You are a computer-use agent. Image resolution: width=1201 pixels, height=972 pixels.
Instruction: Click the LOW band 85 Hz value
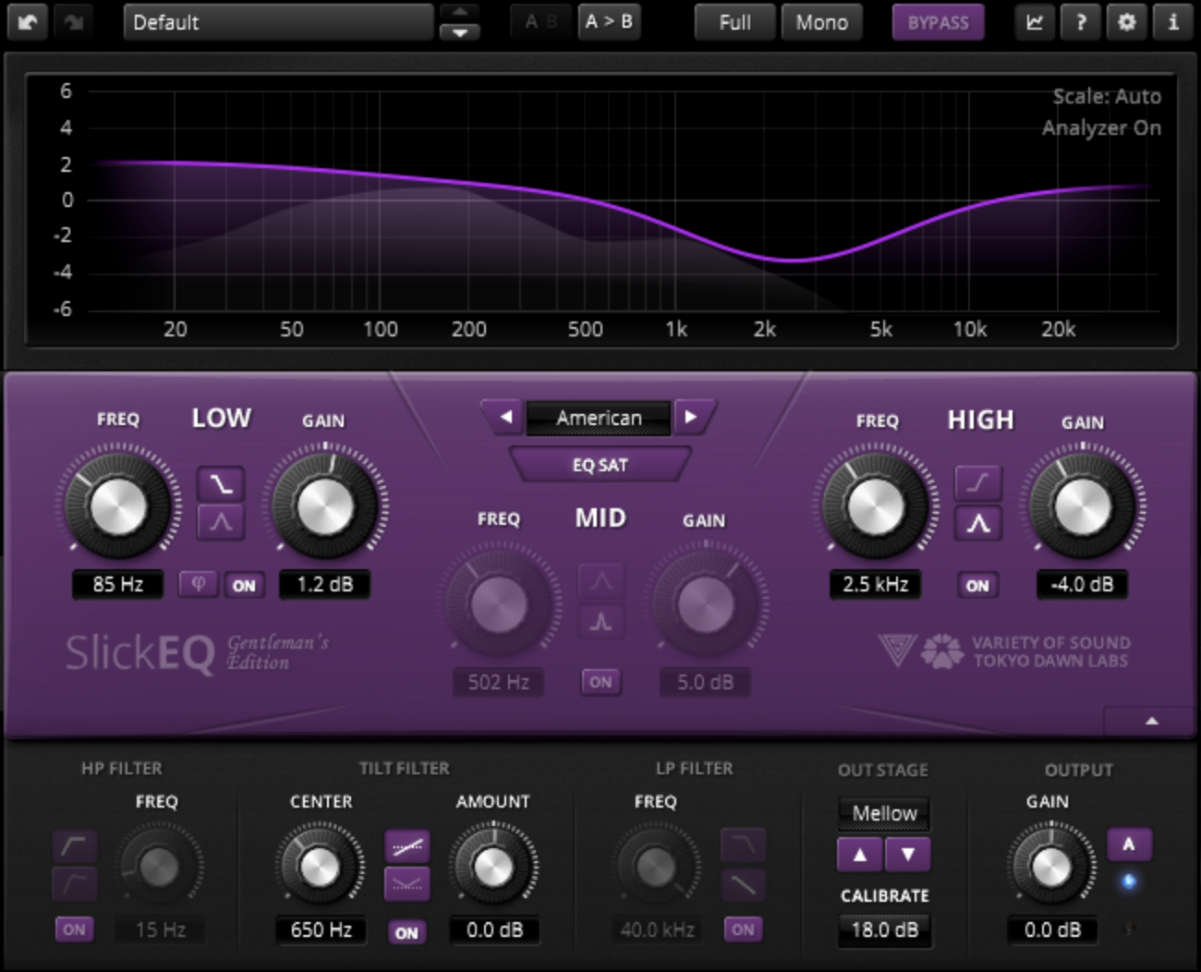[x=117, y=584]
